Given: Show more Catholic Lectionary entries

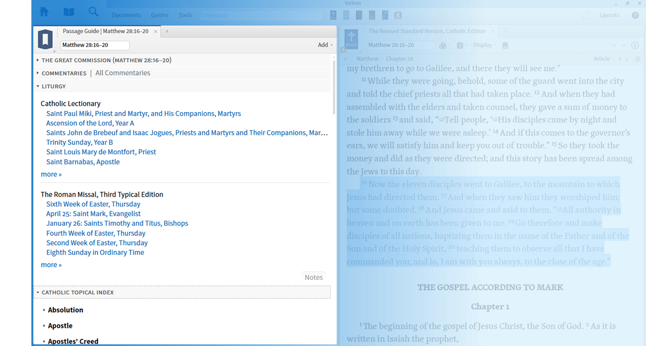Looking at the screenshot, I should 51,174.
